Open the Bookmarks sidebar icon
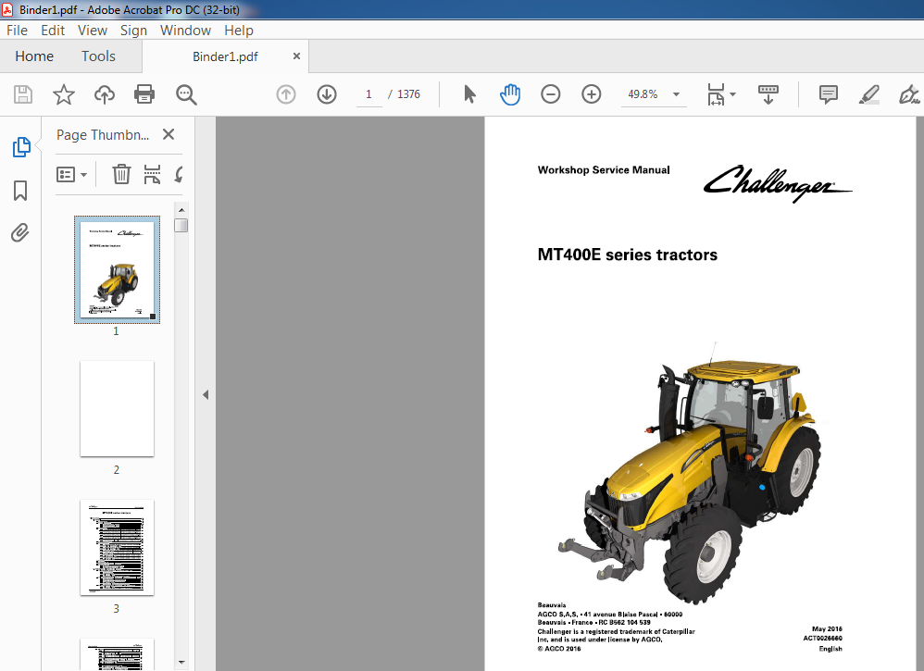Screen dimensions: 924x671 (20, 191)
